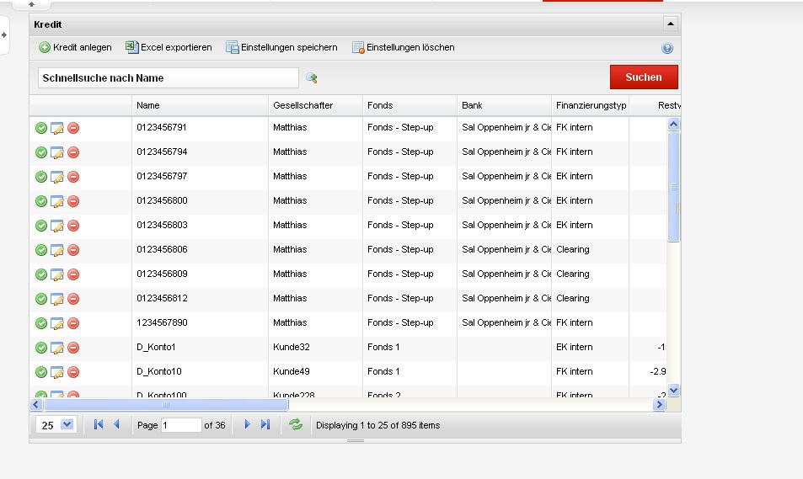Viewport: 803px width, 479px height.
Task: Open the help question mark icon
Action: point(666,48)
